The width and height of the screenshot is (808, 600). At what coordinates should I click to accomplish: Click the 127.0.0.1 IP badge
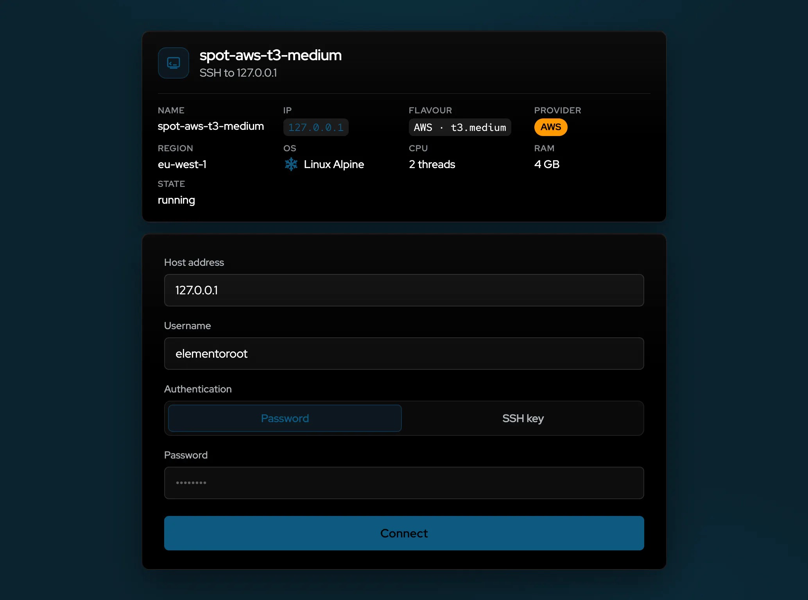point(316,127)
